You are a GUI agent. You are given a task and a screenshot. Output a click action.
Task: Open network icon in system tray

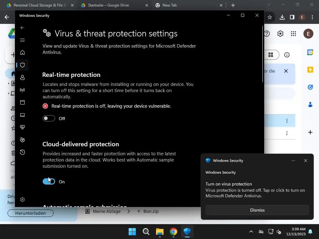tap(271, 232)
